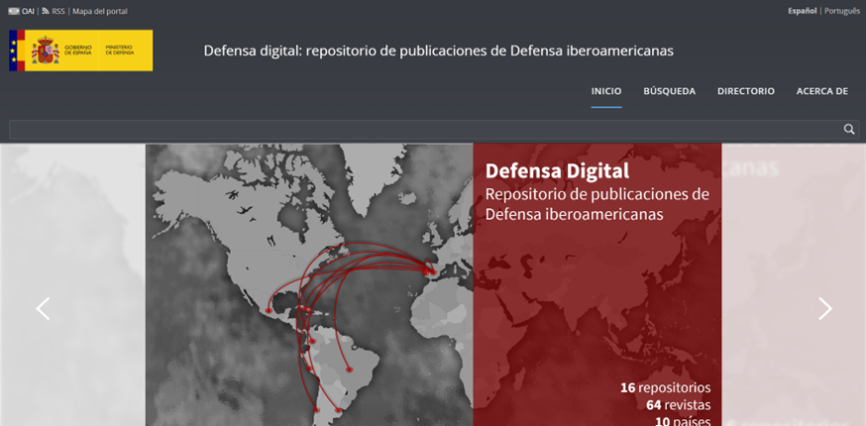Screen dimensions: 866x426
Task: Focus the search text field
Action: [421, 129]
